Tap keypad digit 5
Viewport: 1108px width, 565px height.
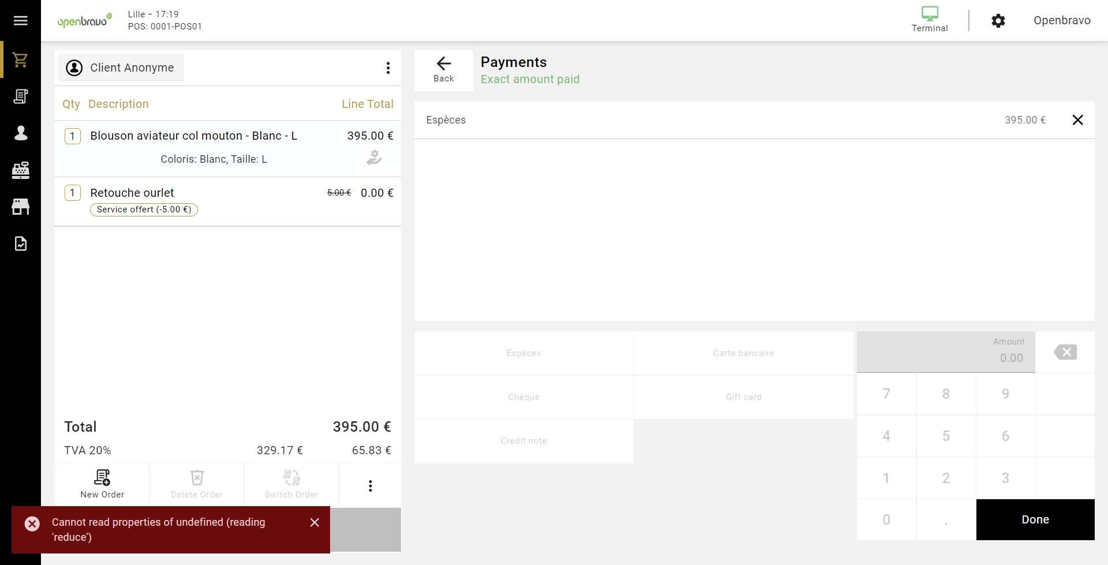[x=945, y=436]
